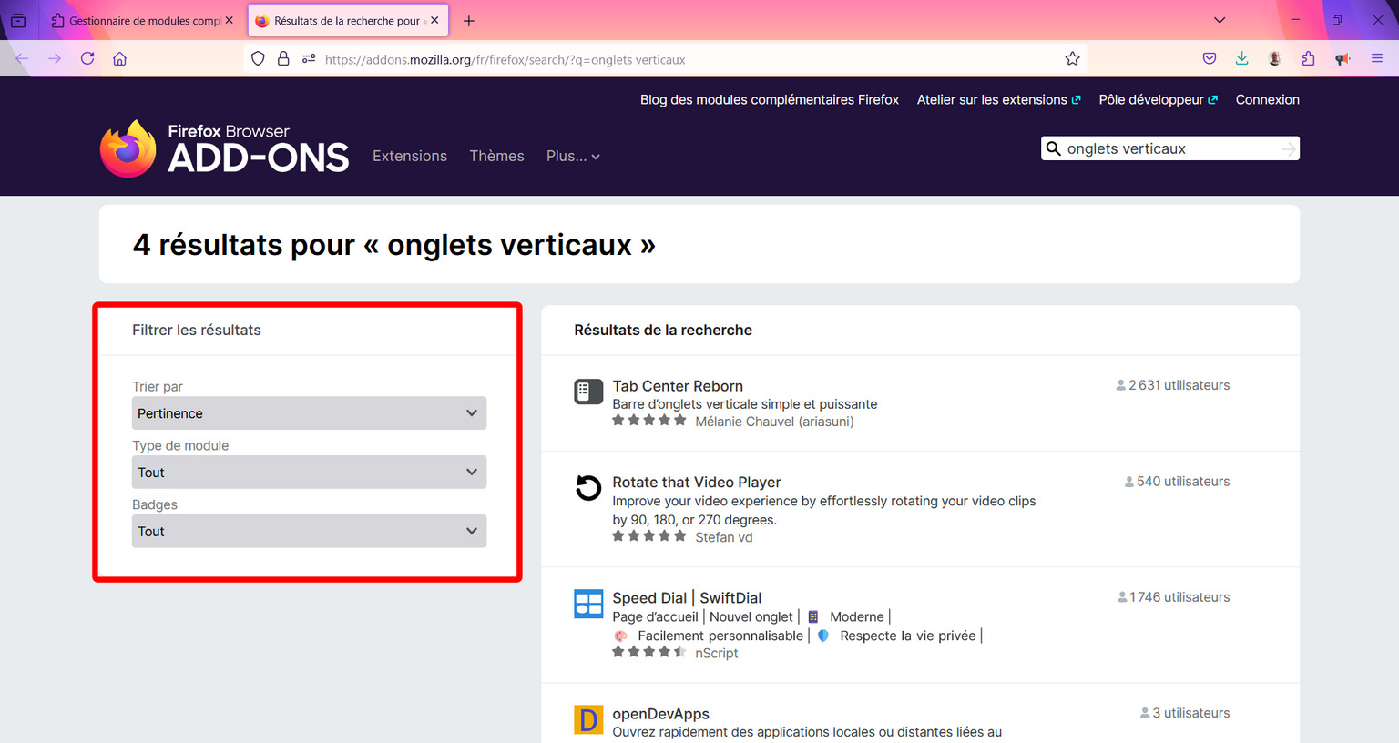Open the shield tracking protection panel
Screen dimensions: 1399x743
click(258, 58)
